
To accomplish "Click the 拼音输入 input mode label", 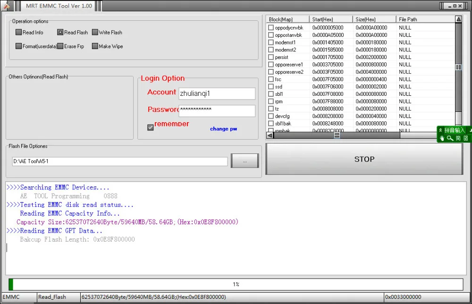I will (455, 130).
